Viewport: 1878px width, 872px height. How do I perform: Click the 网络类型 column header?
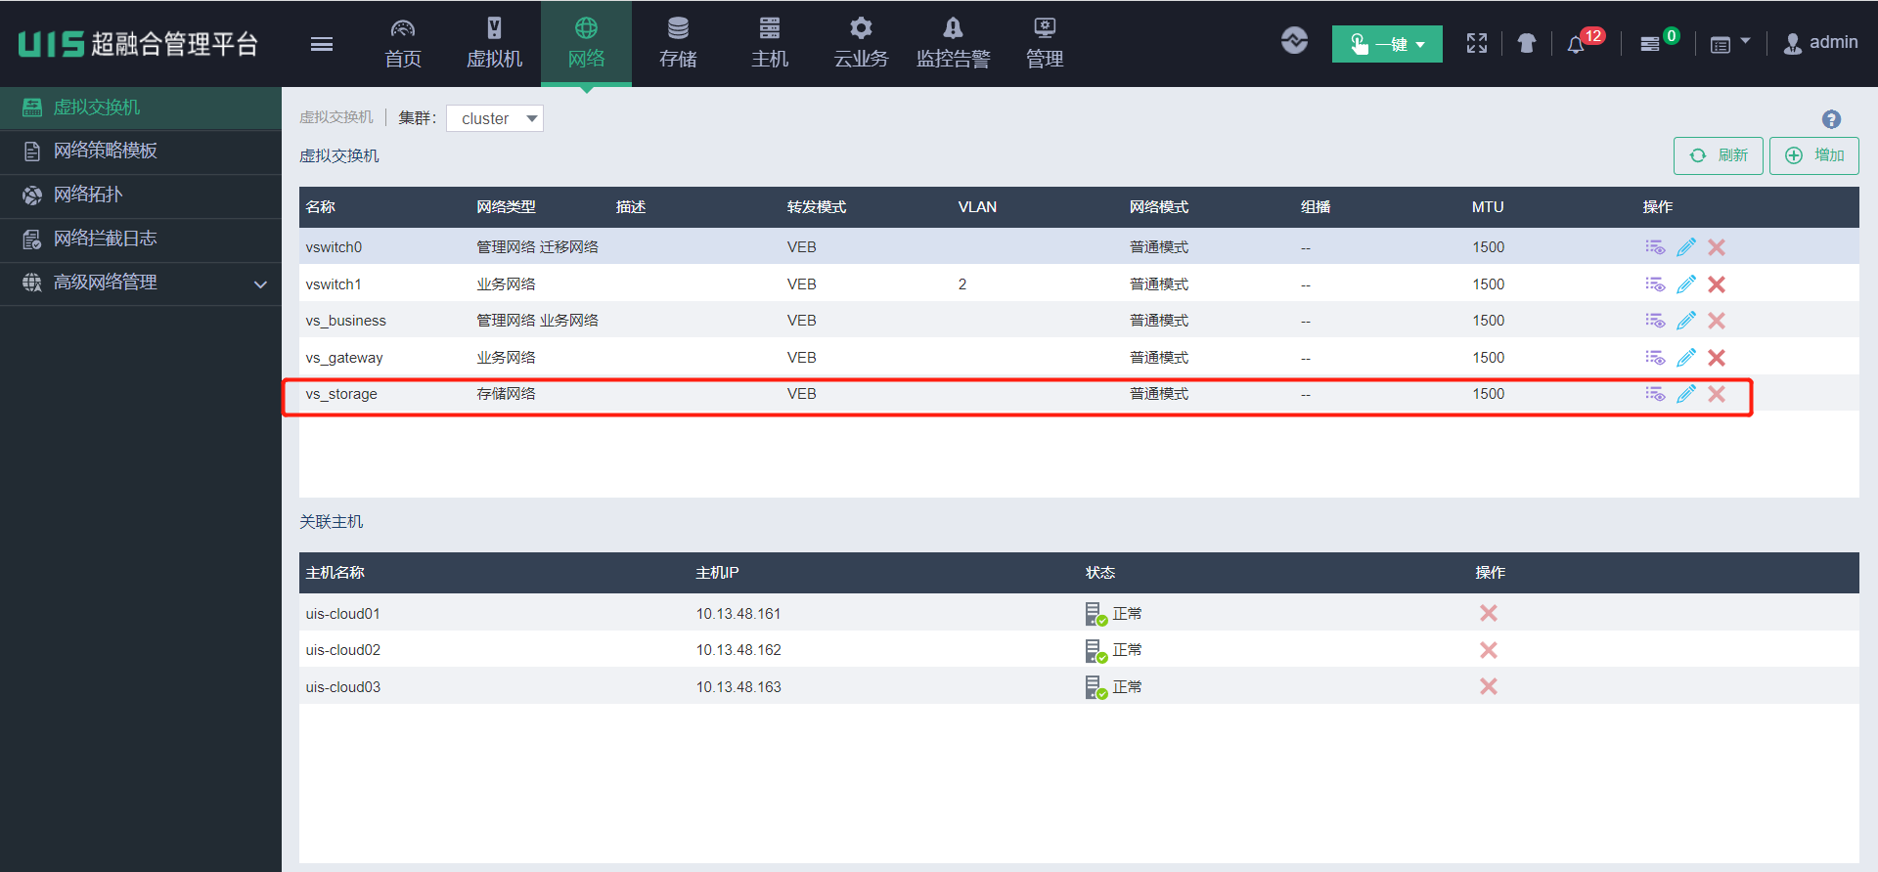coord(506,207)
